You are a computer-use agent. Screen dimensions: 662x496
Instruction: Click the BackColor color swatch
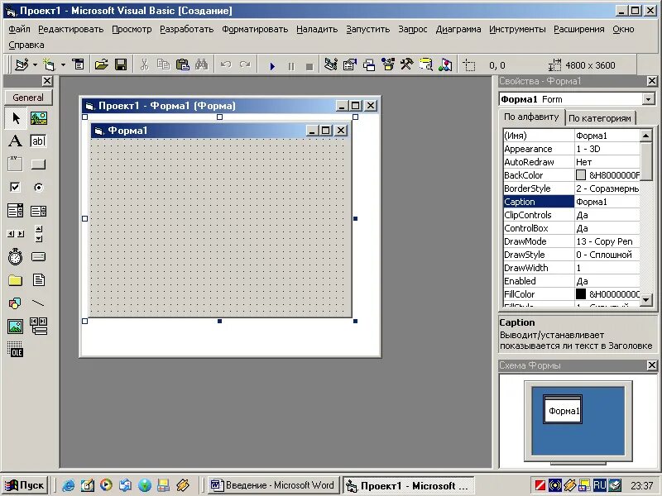click(581, 175)
